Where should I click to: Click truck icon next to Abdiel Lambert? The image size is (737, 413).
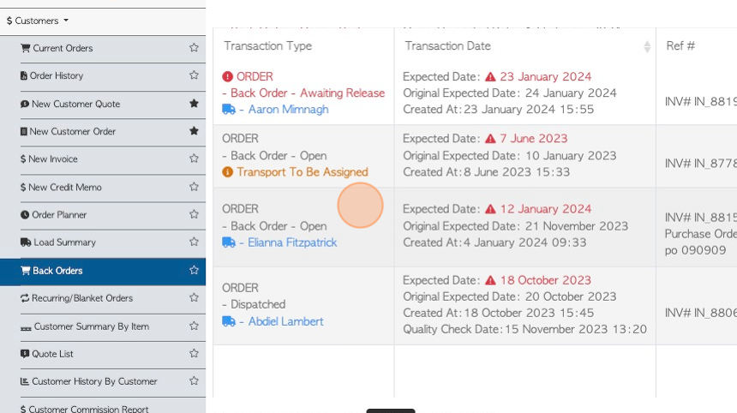228,321
